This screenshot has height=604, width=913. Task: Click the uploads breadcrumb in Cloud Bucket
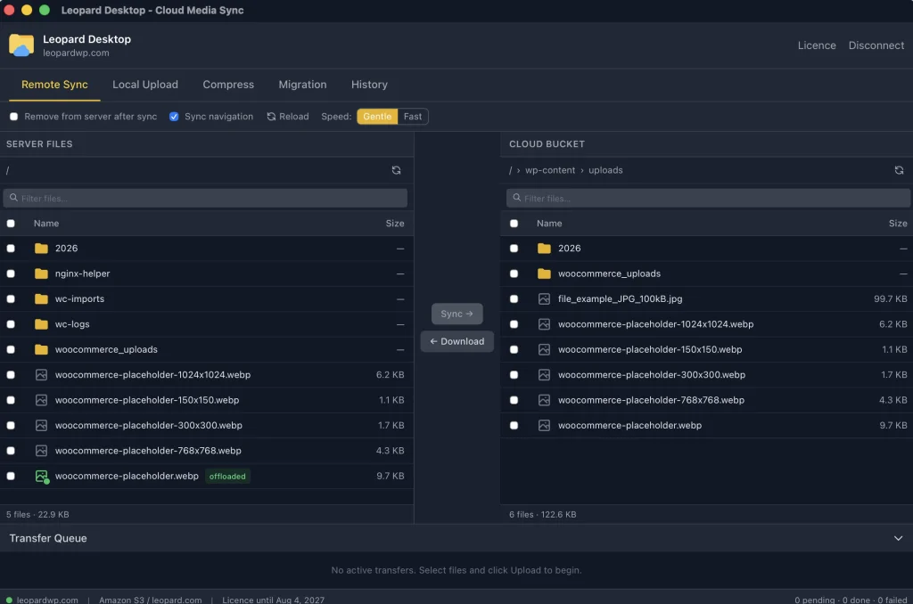pyautogui.click(x=605, y=170)
